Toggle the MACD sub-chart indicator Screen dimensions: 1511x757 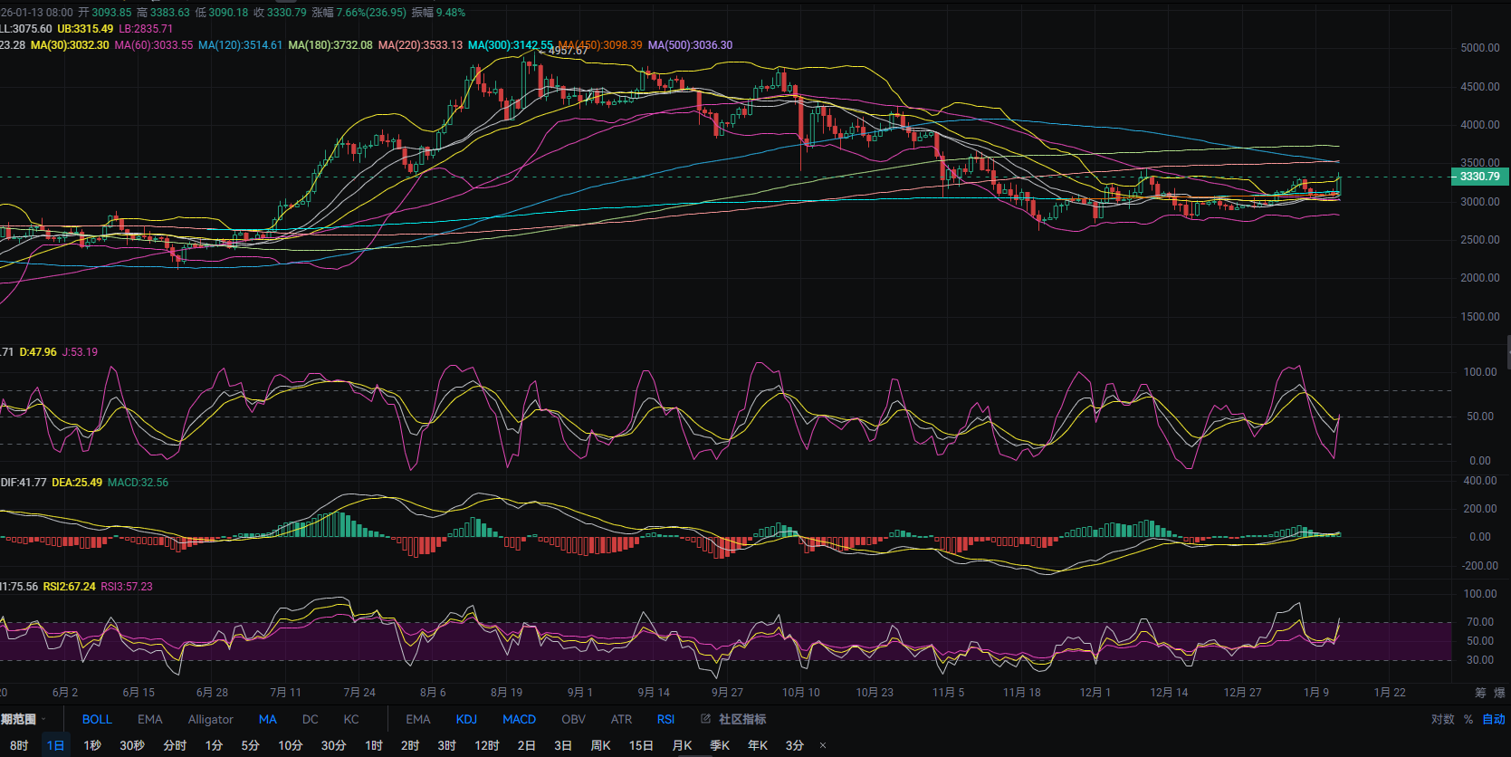point(519,719)
